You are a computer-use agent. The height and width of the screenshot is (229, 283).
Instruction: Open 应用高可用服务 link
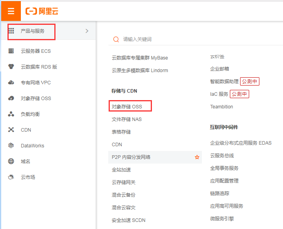[226, 206]
